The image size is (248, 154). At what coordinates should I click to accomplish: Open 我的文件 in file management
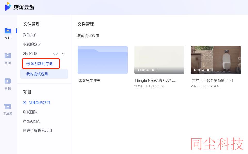(30, 35)
